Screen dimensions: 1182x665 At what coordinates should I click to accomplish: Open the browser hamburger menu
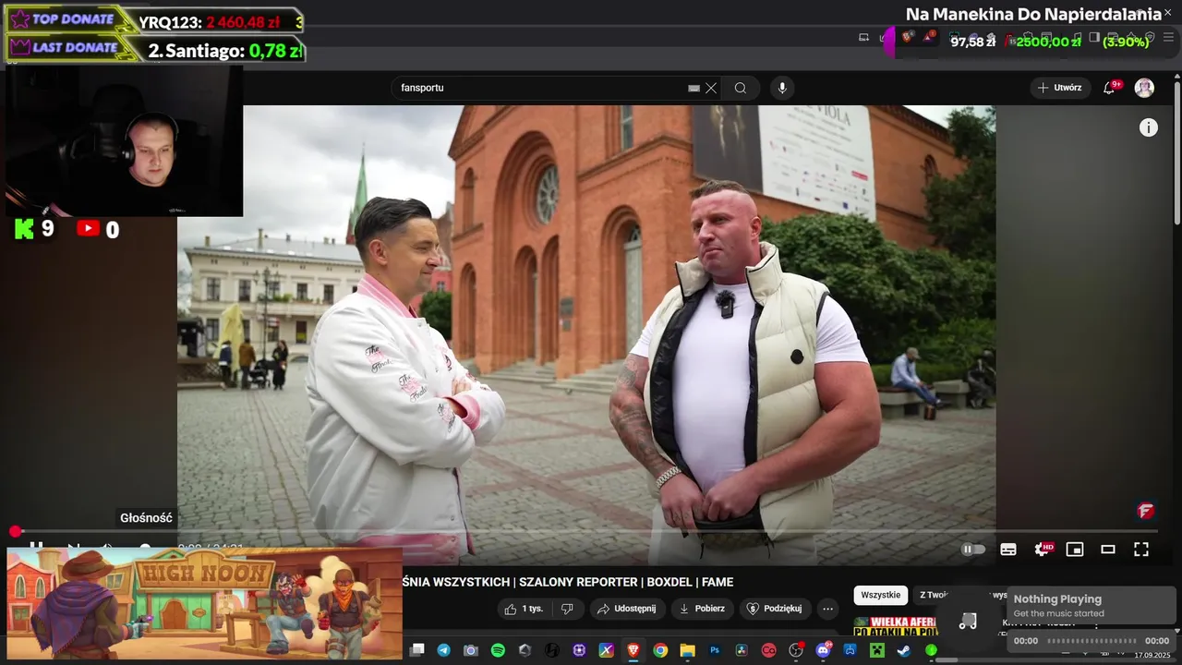1168,37
